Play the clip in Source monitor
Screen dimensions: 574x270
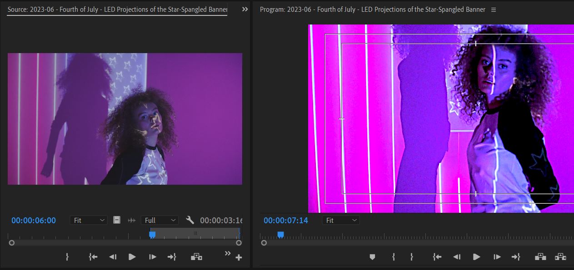pos(132,257)
